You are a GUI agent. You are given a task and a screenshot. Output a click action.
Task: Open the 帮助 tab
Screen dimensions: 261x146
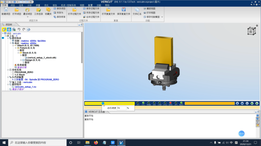[107, 5]
